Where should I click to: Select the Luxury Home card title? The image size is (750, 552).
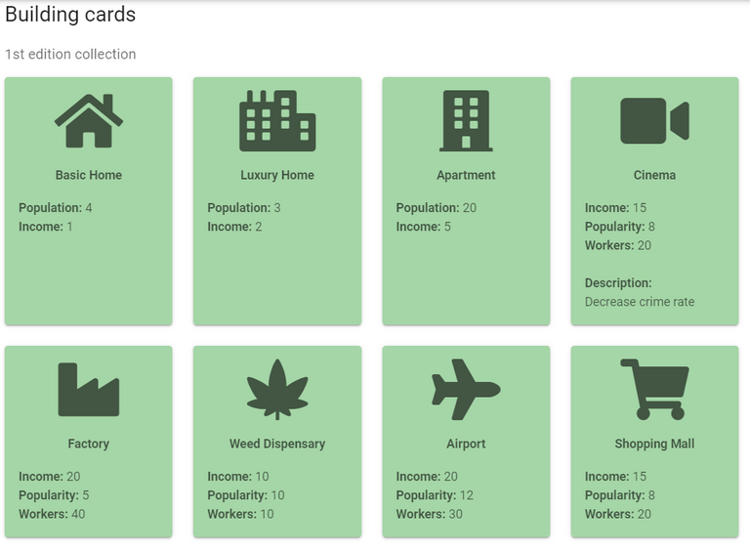[x=277, y=176]
